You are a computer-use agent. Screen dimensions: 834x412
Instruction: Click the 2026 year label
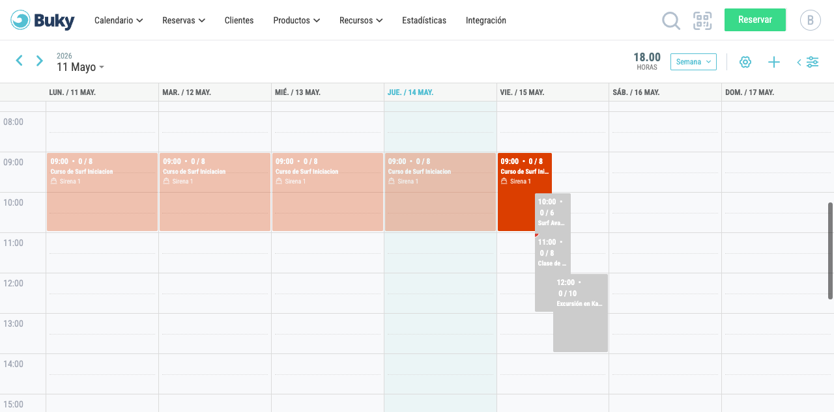tap(65, 56)
